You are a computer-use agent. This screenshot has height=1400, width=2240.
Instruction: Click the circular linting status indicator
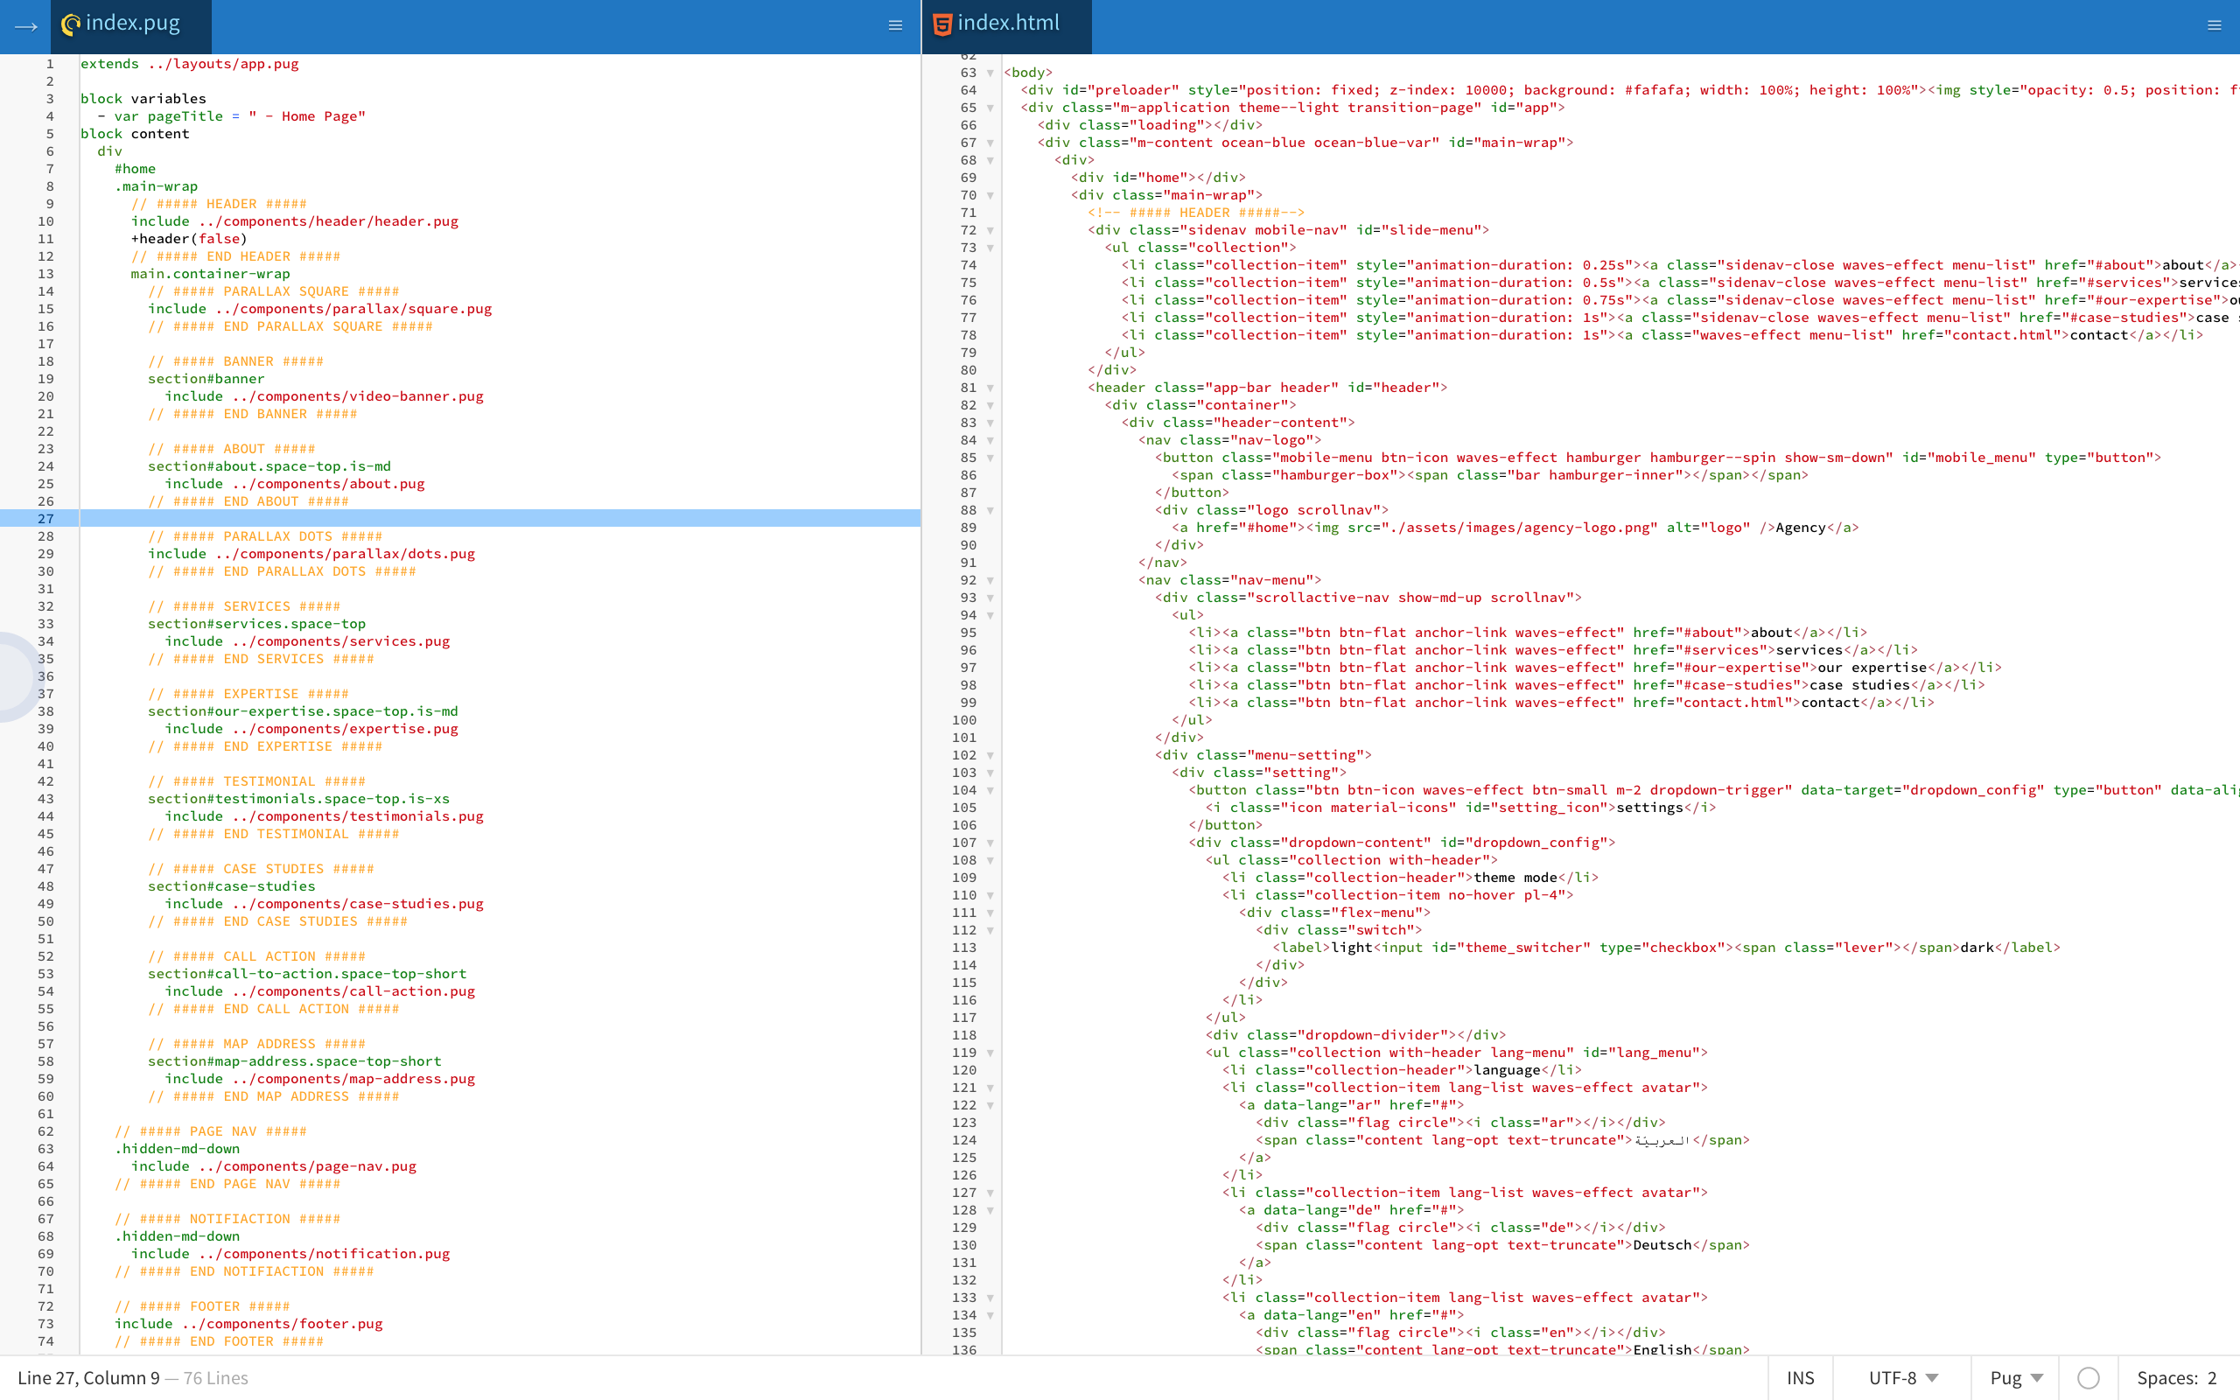(x=2087, y=1378)
